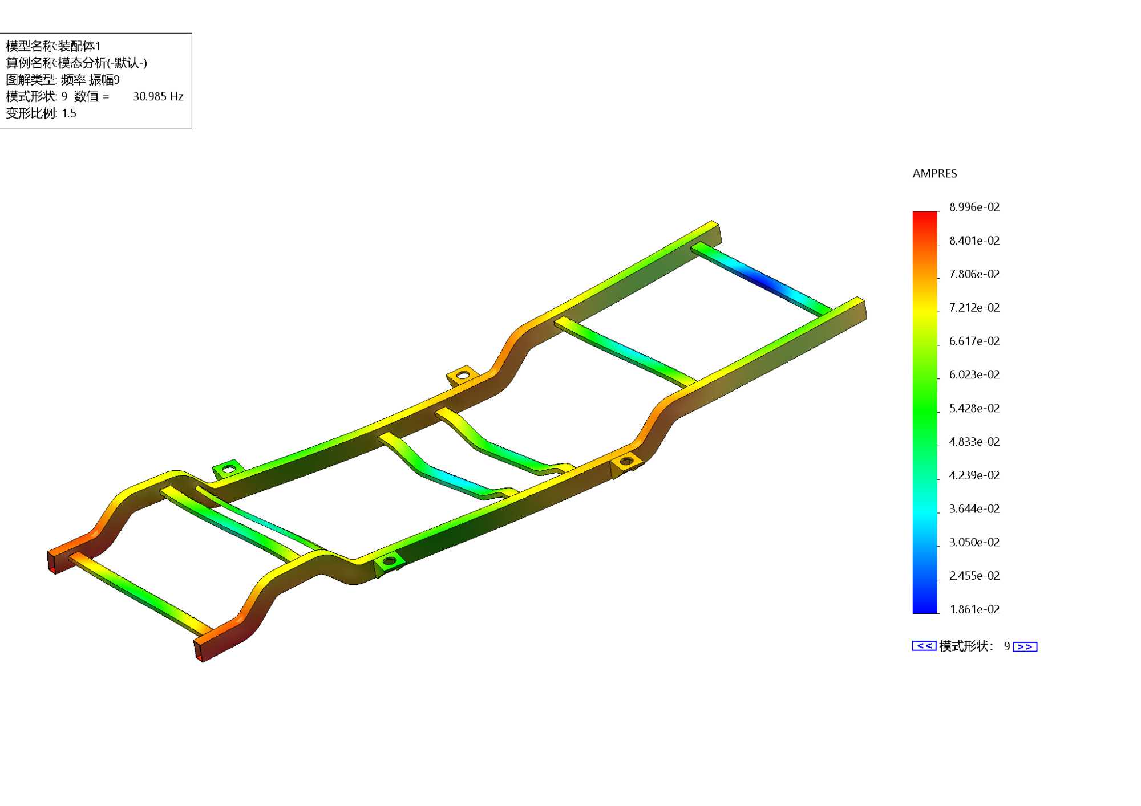
Task: Click the 5.428e-02 legend label
Action: pyautogui.click(x=974, y=408)
